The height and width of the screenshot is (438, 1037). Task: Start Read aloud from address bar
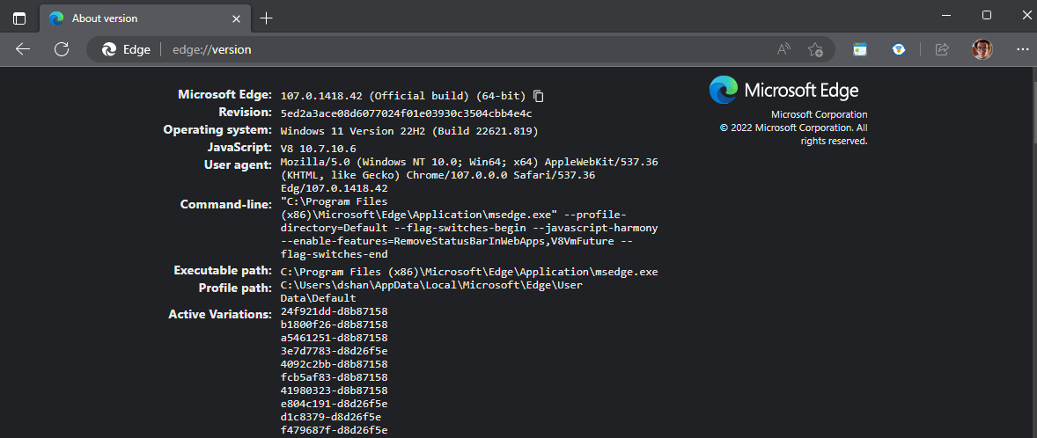click(783, 49)
